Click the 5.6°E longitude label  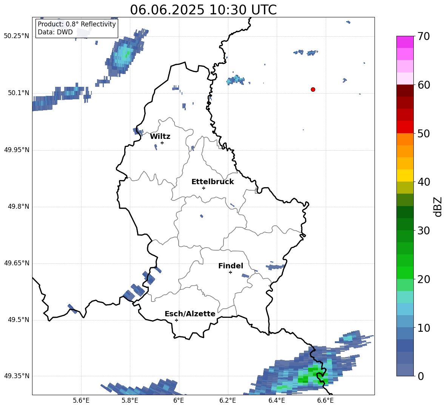click(81, 400)
